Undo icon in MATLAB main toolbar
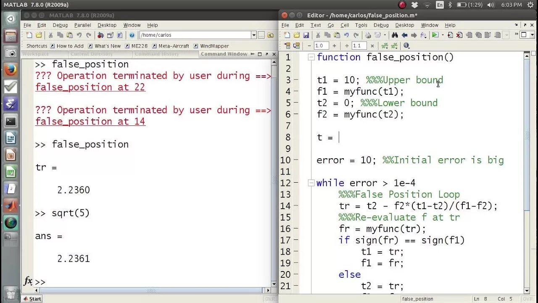 [x=79, y=35]
